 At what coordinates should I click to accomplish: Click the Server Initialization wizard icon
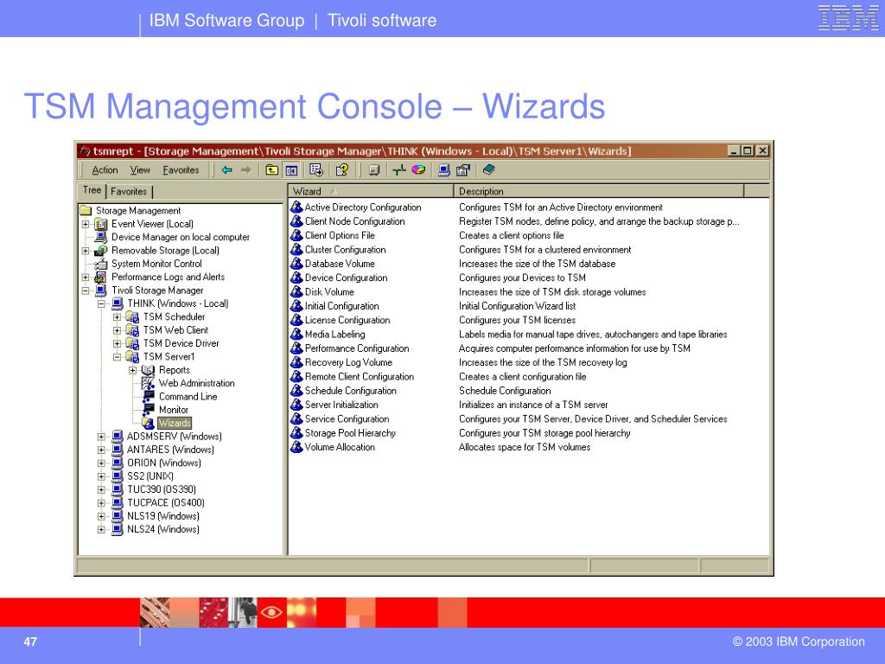pyautogui.click(x=296, y=405)
